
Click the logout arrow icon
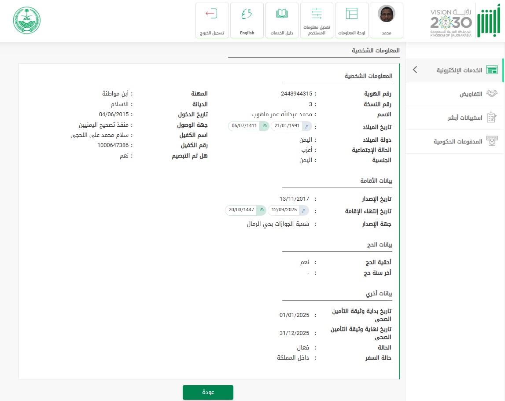[212, 14]
